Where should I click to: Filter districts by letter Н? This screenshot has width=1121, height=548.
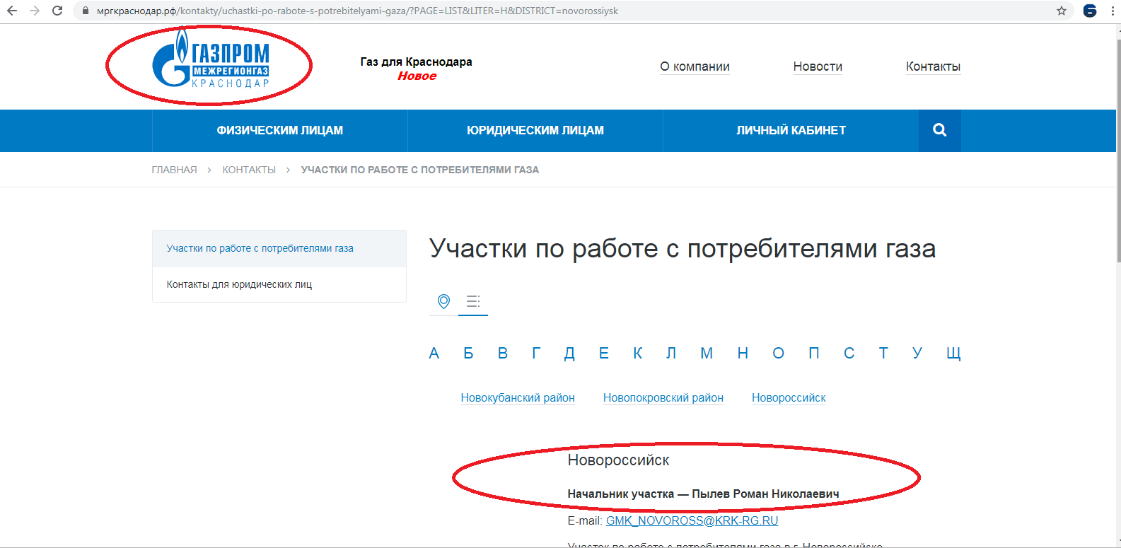743,353
